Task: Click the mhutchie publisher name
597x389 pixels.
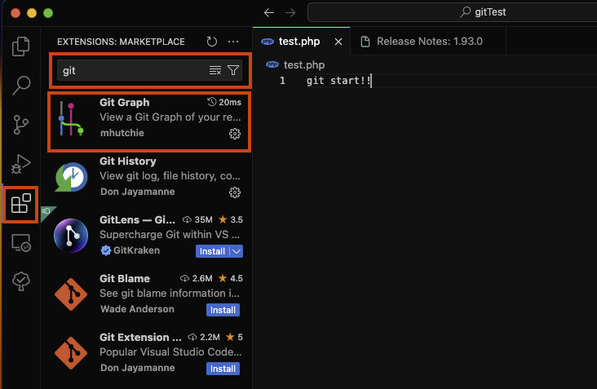Action: (122, 133)
